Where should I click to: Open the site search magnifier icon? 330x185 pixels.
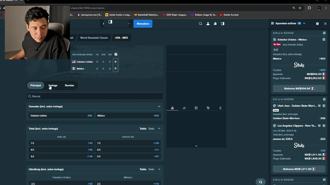[201, 24]
